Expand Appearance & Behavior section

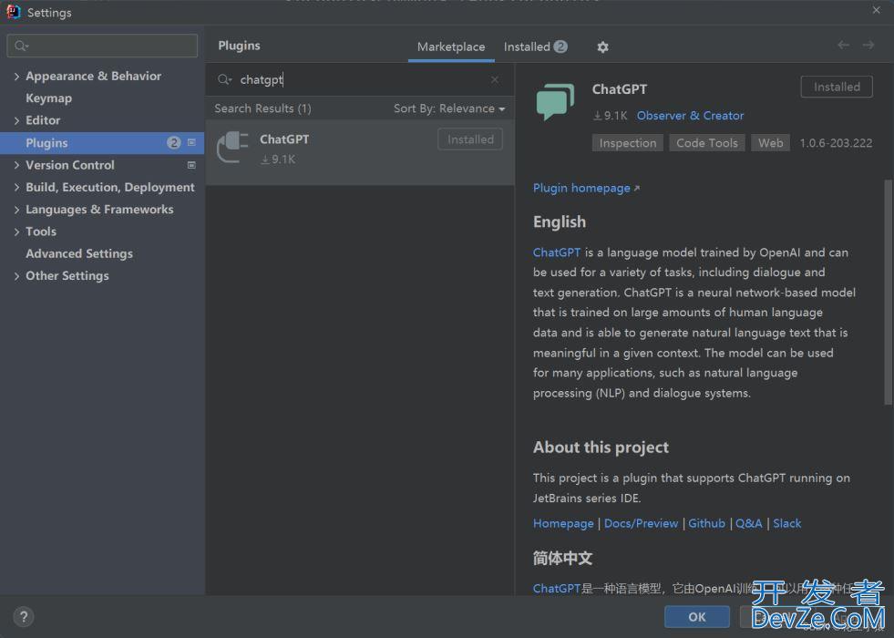(x=16, y=77)
